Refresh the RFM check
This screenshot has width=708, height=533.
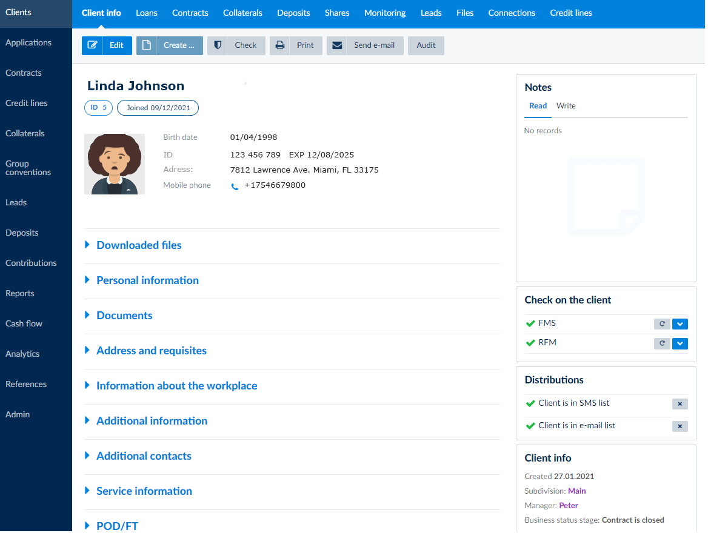tap(662, 344)
